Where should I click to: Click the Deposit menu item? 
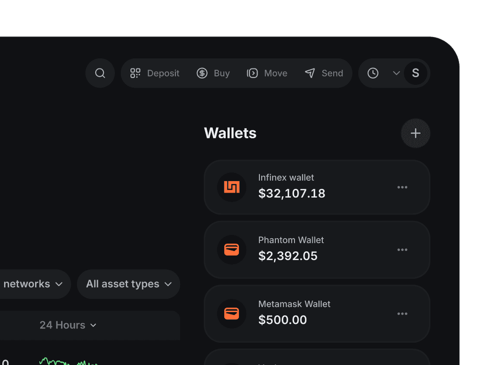click(163, 73)
